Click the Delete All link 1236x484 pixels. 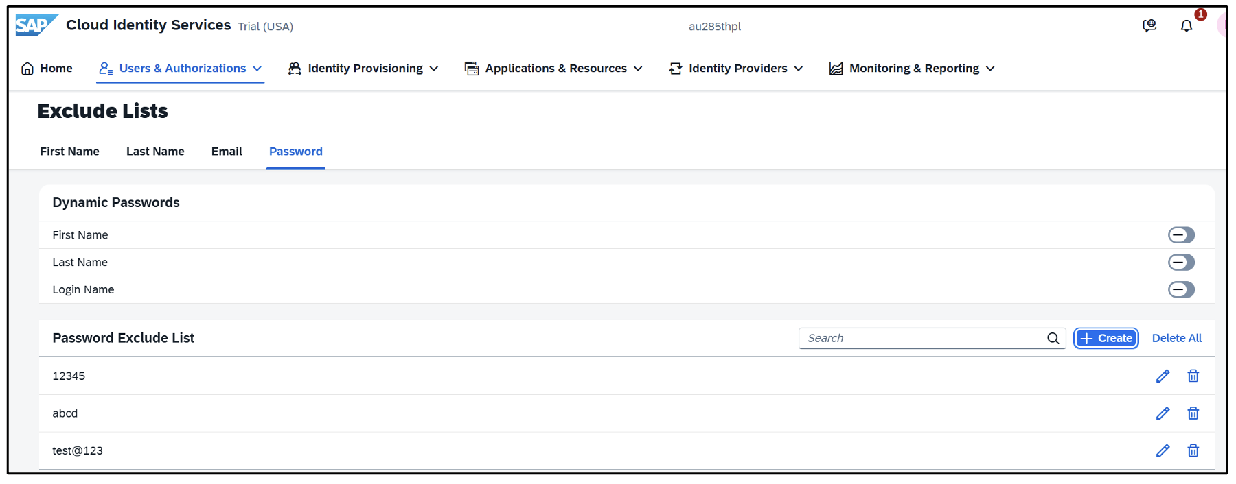tap(1177, 338)
